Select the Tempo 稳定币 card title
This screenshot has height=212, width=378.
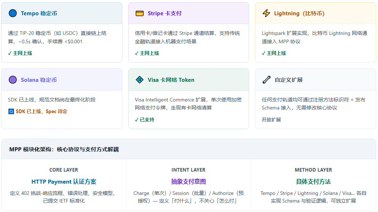(x=39, y=13)
